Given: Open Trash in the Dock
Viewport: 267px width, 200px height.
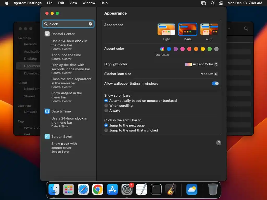Looking at the screenshot, I should pos(213,189).
